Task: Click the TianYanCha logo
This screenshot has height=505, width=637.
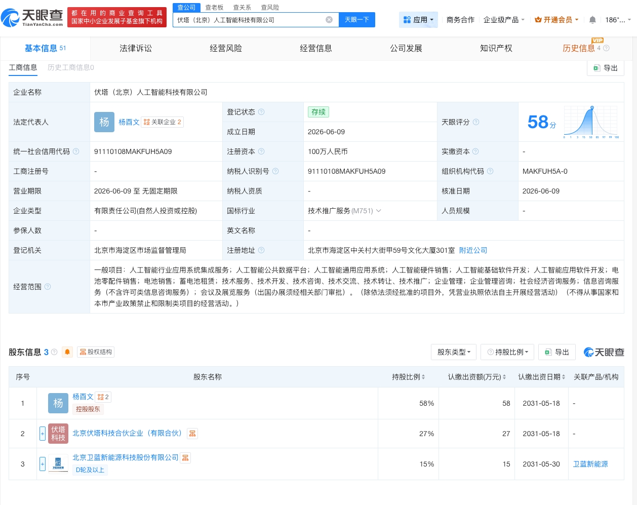Action: [x=33, y=18]
